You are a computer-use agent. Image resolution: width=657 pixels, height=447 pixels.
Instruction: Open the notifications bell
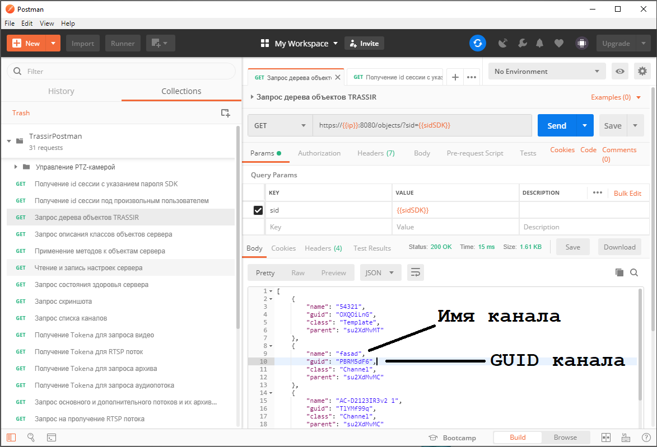click(540, 43)
